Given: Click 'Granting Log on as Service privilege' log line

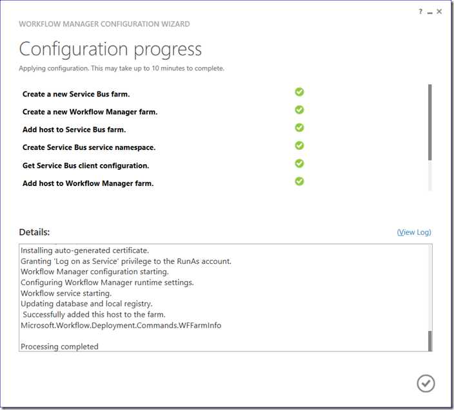Looking at the screenshot, I should 126,261.
